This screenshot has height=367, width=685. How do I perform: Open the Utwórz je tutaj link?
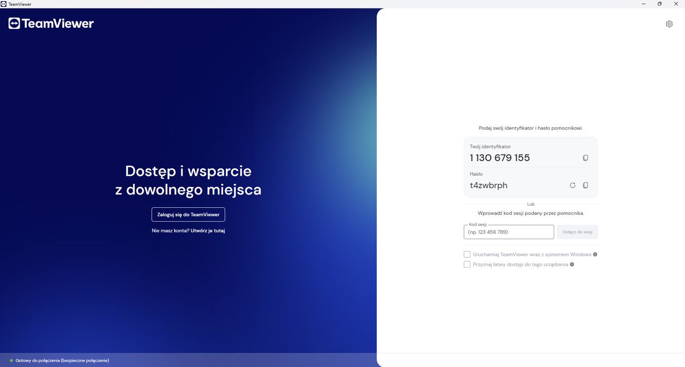click(208, 231)
